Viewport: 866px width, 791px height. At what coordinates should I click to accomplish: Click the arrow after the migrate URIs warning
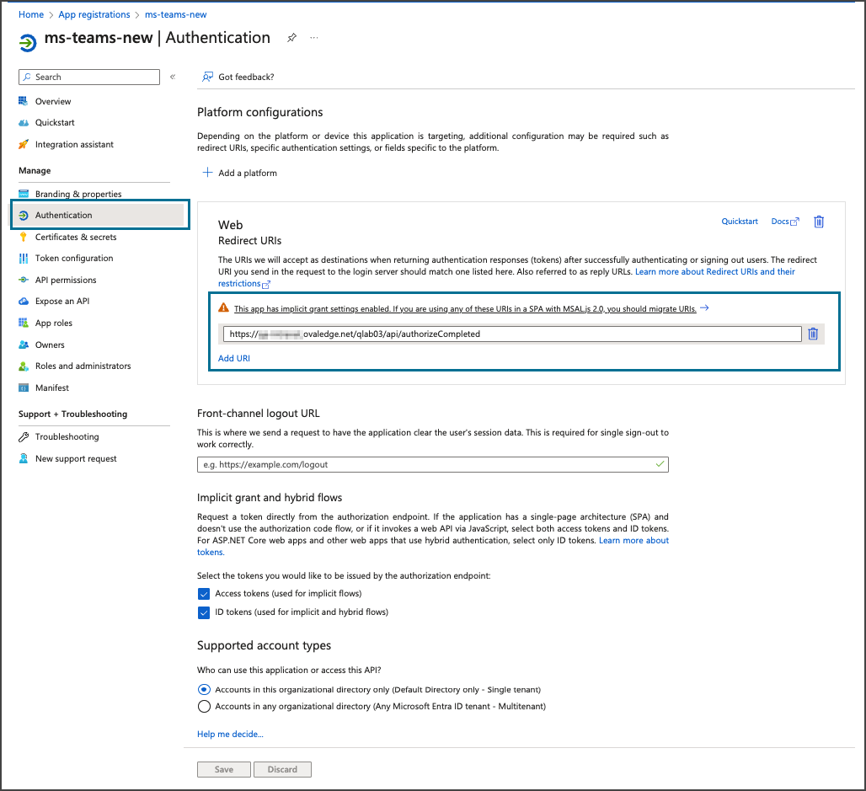click(x=704, y=307)
